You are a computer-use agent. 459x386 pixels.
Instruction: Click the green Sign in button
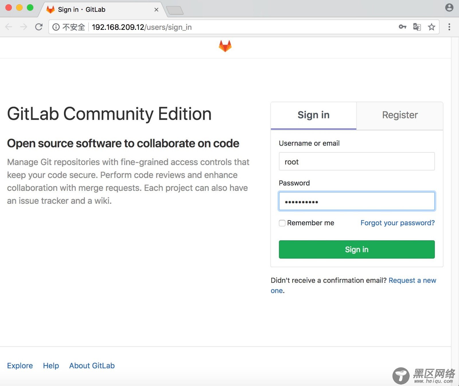click(357, 249)
